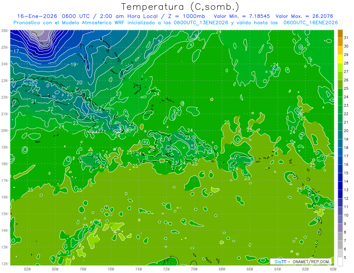Click the 21N latitude axis label
Image resolution: width=354 pixels, height=273 pixels.
pos(4,114)
